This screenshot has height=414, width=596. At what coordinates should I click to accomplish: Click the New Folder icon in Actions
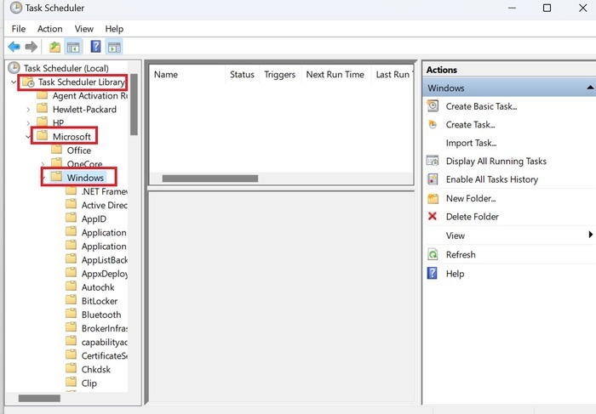click(x=433, y=198)
